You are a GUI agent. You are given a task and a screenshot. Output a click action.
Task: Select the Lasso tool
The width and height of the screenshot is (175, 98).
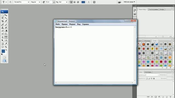[x=2, y=18]
